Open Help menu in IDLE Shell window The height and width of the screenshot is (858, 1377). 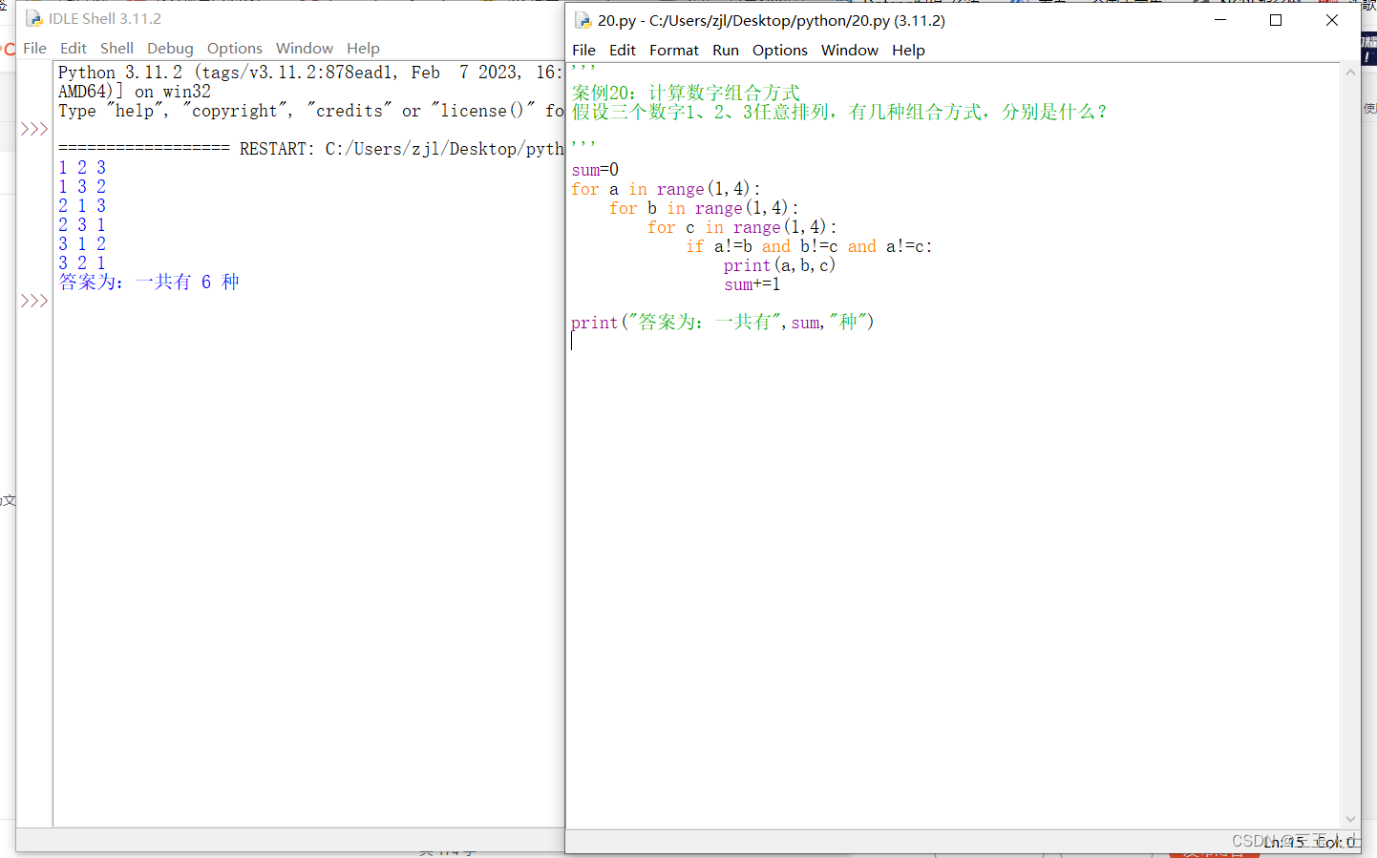[x=363, y=48]
